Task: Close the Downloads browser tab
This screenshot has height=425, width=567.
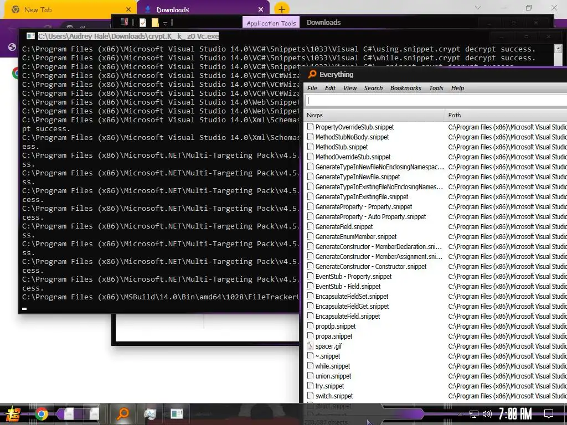Action: pyautogui.click(x=261, y=10)
